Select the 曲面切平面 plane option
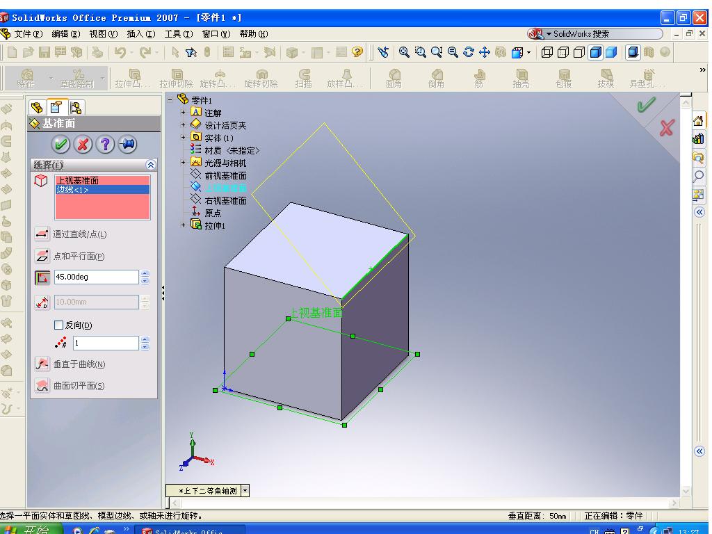The width and height of the screenshot is (712, 534). click(x=42, y=385)
